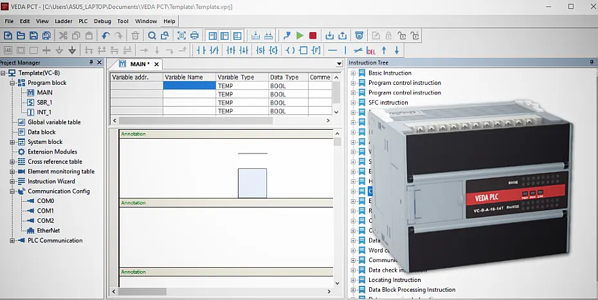Screen dimensions: 598x300
Task: Expand the PLC Communication node
Action: click(12, 240)
